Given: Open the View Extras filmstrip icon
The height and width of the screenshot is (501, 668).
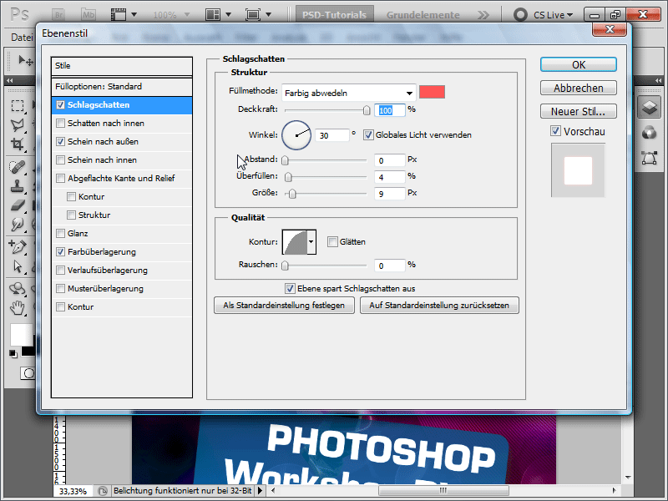Looking at the screenshot, I should coord(119,15).
